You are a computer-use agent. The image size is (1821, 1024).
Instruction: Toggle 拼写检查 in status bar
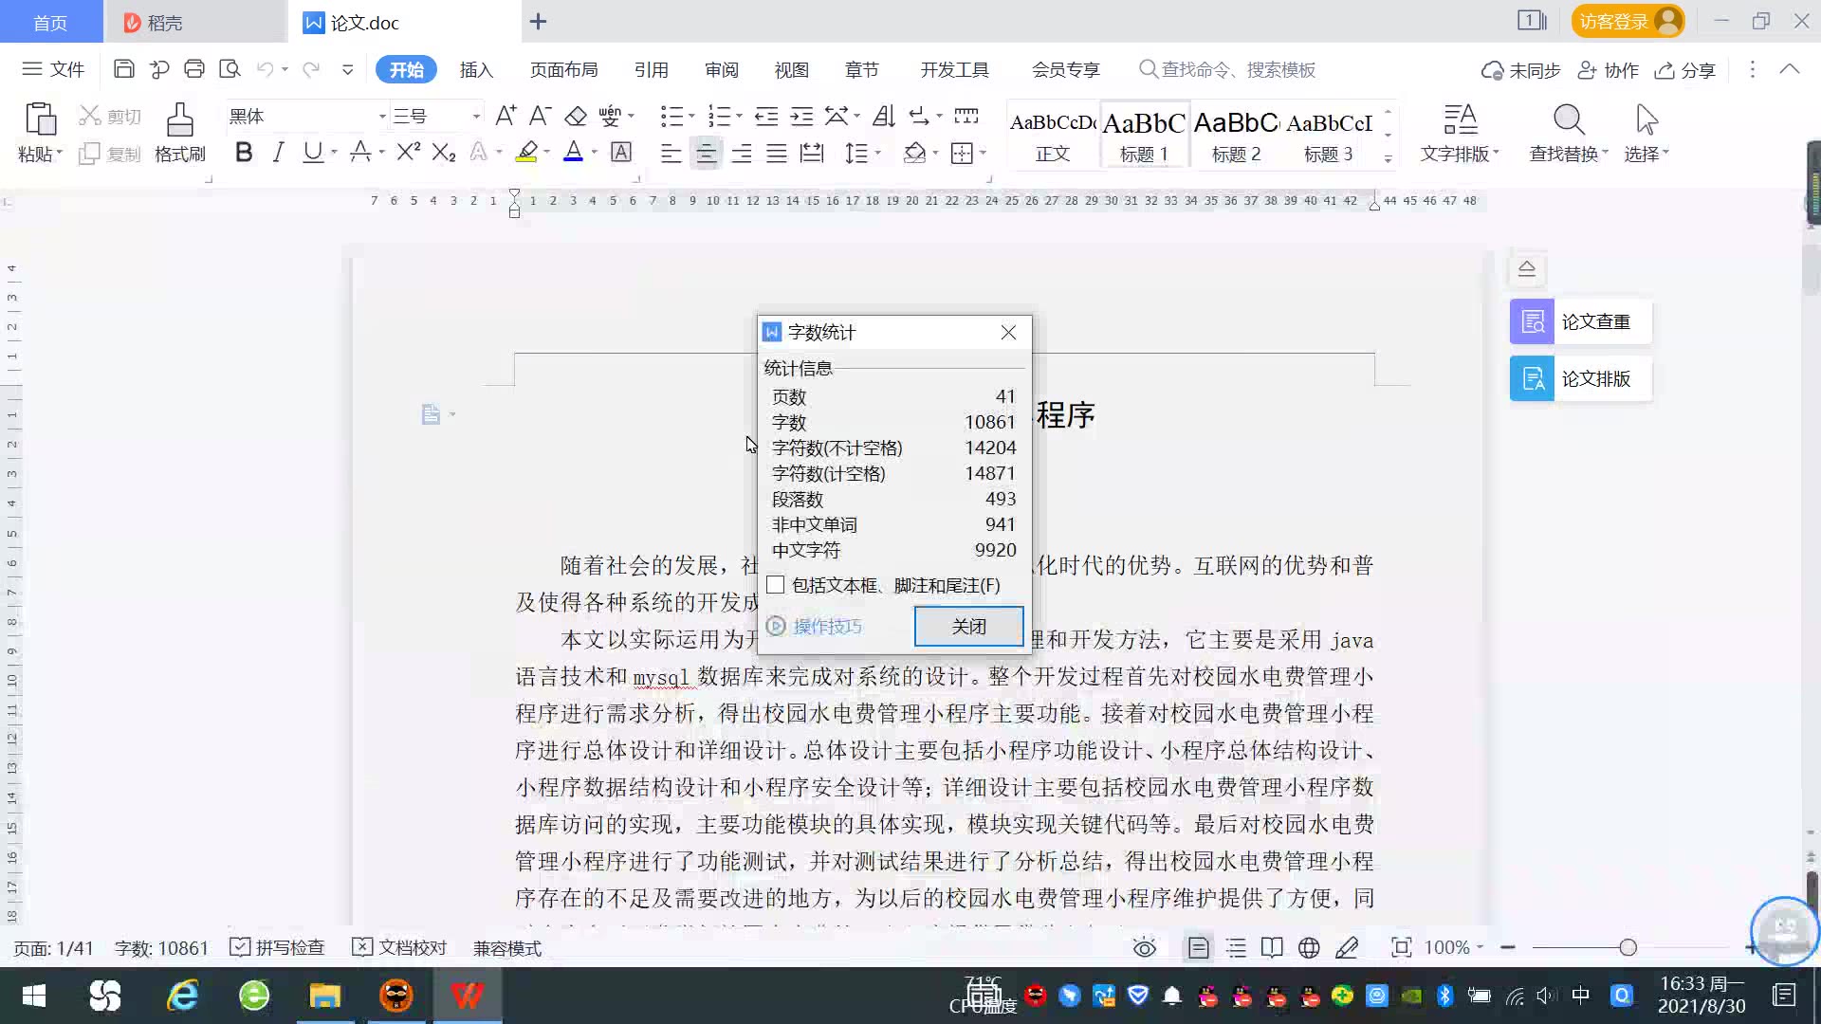pos(278,947)
